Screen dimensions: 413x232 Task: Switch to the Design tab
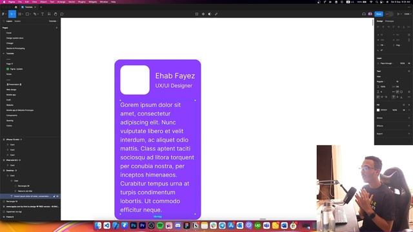(x=379, y=21)
